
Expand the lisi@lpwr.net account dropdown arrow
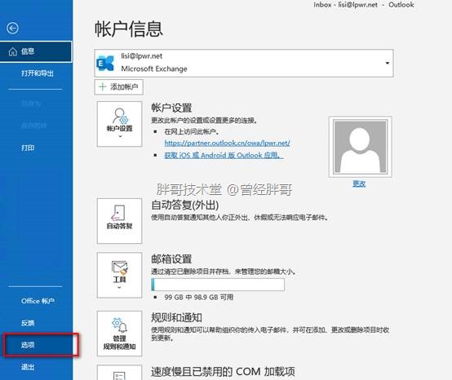388,63
